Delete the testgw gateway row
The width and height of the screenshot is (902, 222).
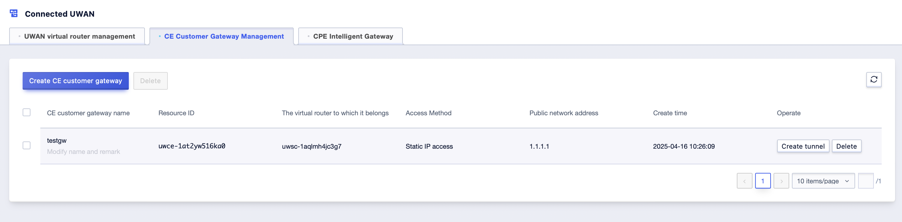pyautogui.click(x=846, y=146)
